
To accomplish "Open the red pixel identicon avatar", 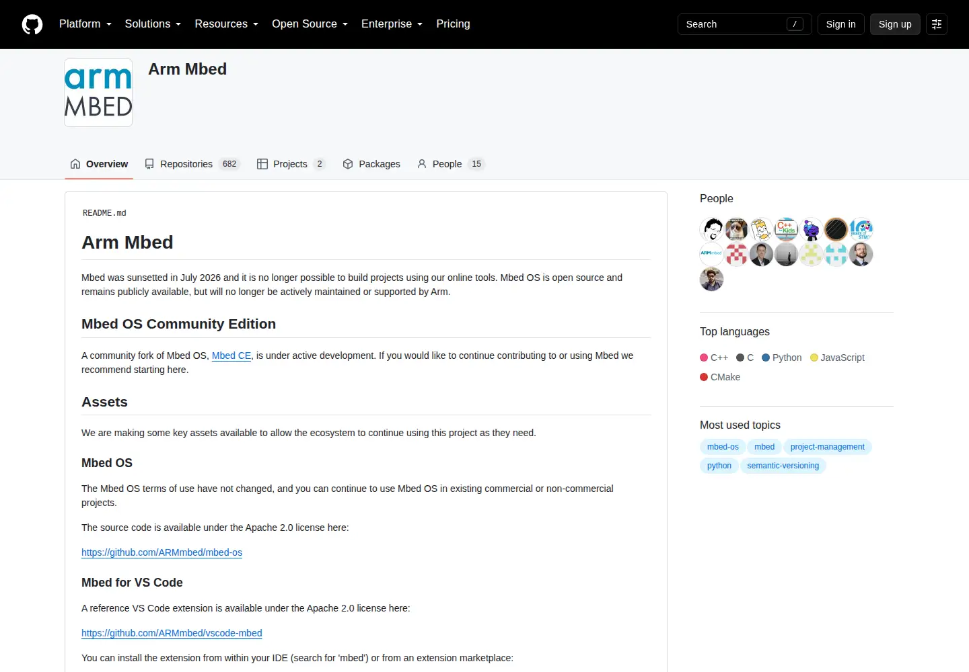I will click(x=737, y=254).
